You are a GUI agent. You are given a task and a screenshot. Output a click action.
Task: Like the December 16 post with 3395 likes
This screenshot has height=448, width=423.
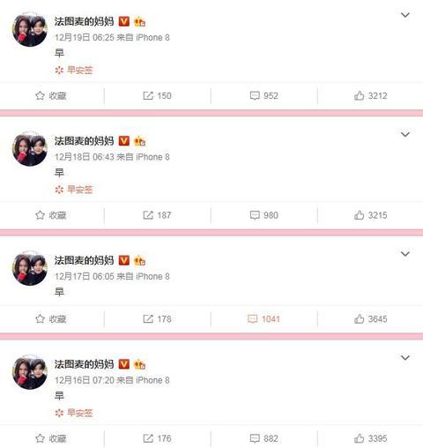tap(370, 438)
